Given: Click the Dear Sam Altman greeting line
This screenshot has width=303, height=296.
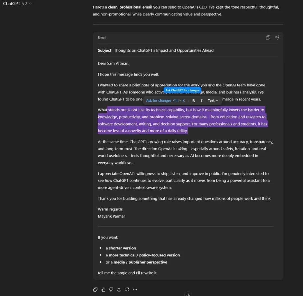Looking at the screenshot, I should pyautogui.click(x=113, y=63).
